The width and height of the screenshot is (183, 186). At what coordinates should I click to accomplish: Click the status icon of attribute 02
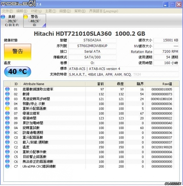pos(7,94)
